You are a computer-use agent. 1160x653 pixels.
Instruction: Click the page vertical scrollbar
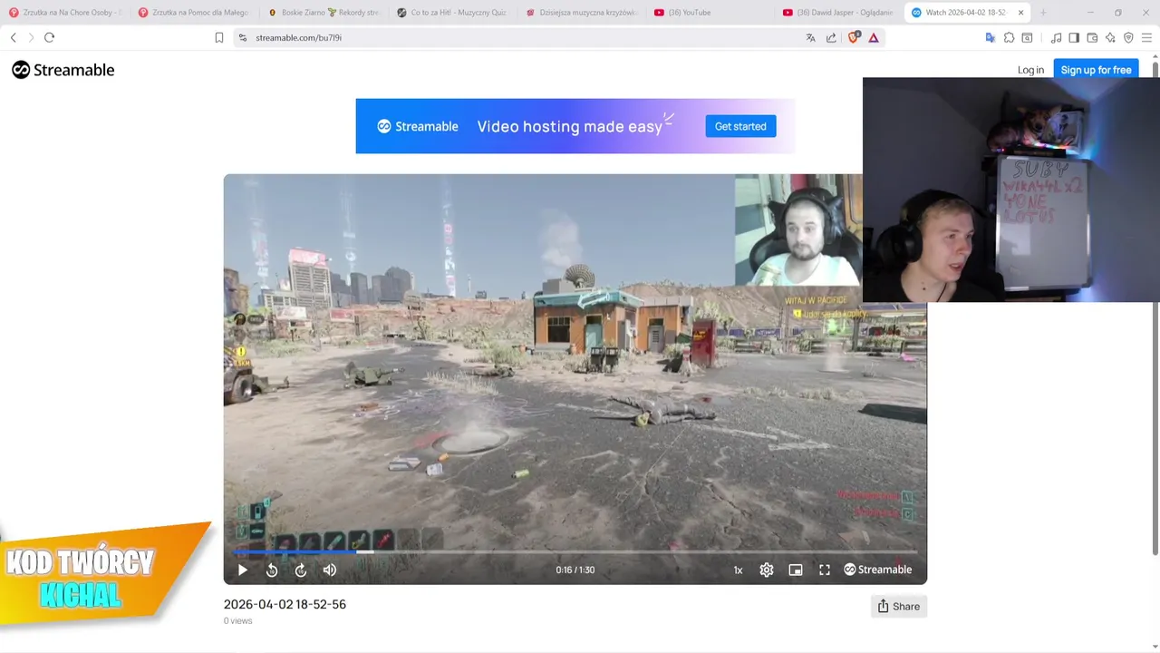(1155, 308)
